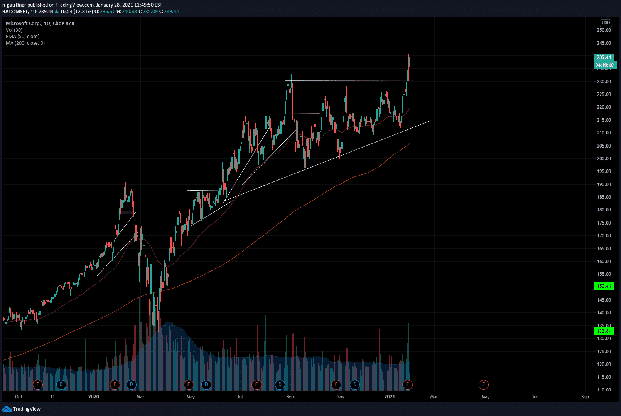Click the 120.00 price axis label
621x416 pixels.
point(604,364)
